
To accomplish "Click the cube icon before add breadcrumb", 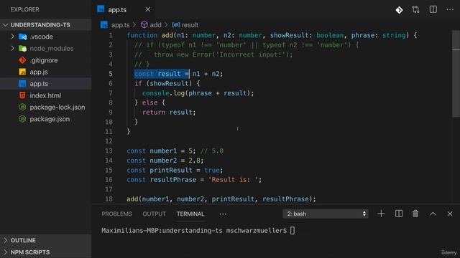I will pos(144,25).
